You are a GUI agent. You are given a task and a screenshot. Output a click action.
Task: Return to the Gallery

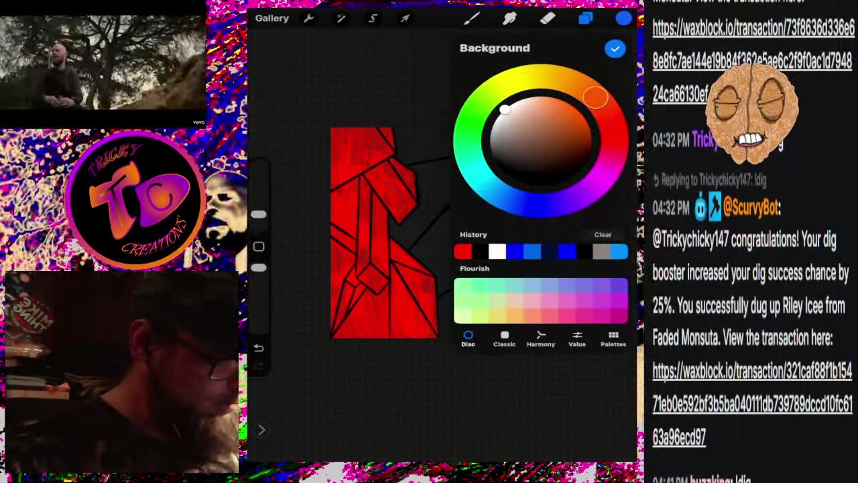[x=271, y=18]
